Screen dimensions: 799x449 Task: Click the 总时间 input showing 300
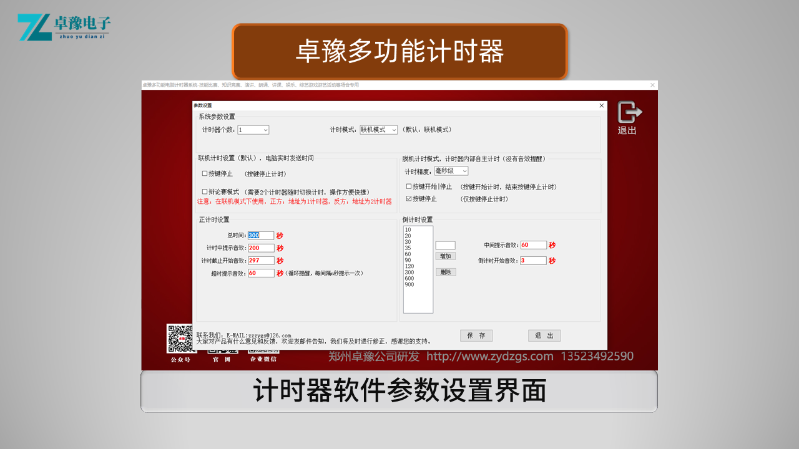click(x=261, y=235)
